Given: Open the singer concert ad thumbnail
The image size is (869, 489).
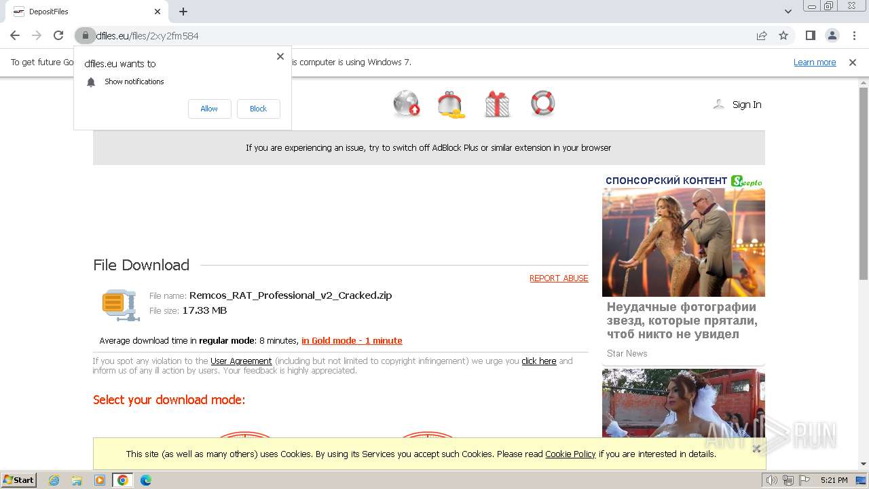Looking at the screenshot, I should tap(684, 242).
